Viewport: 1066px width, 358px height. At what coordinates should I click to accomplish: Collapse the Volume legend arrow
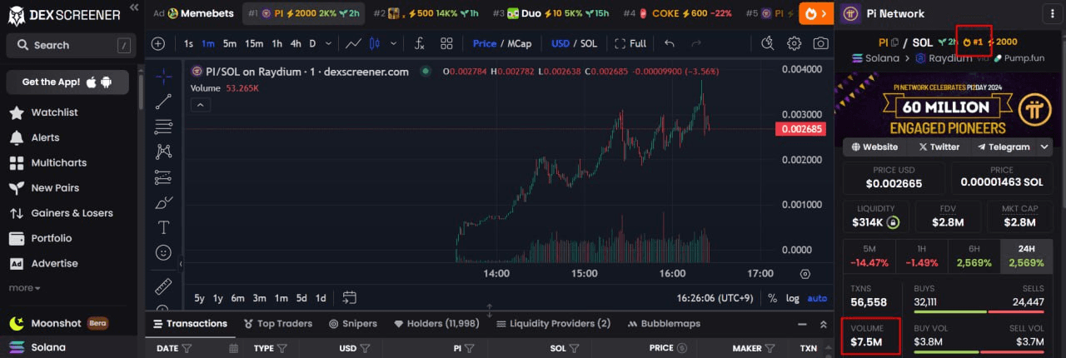200,105
